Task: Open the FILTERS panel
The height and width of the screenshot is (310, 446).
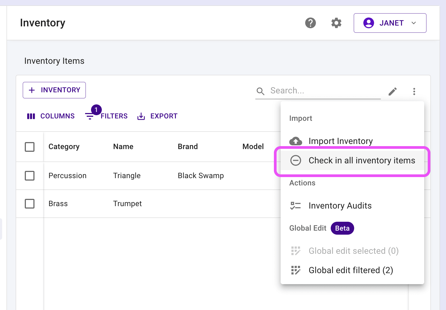Action: tap(114, 116)
